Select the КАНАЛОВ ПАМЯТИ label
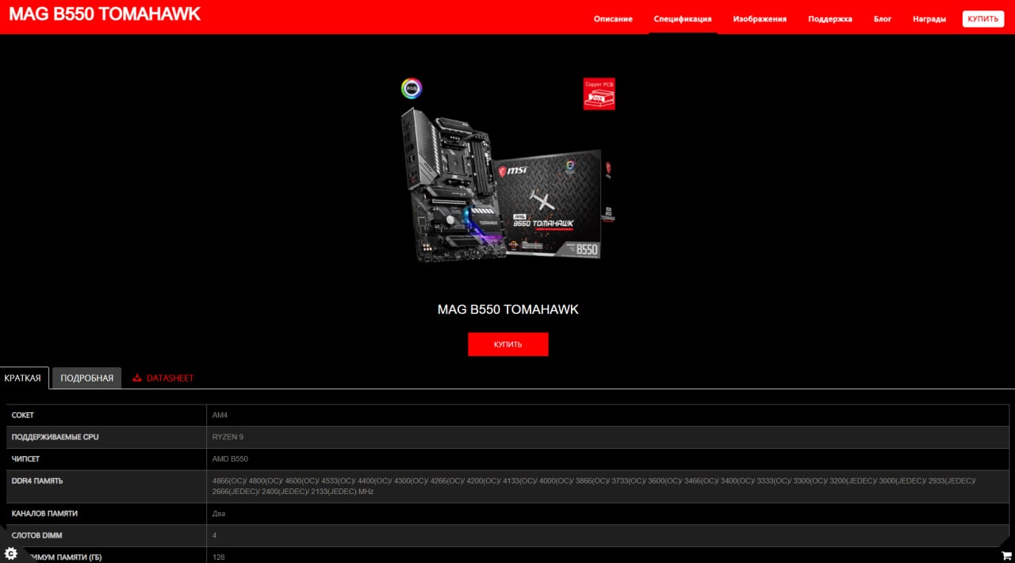The image size is (1015, 563). [44, 514]
